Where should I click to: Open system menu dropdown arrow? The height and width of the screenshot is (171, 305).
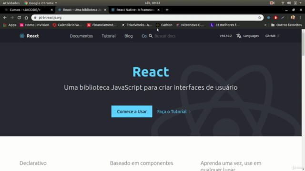pyautogui.click(x=301, y=3)
